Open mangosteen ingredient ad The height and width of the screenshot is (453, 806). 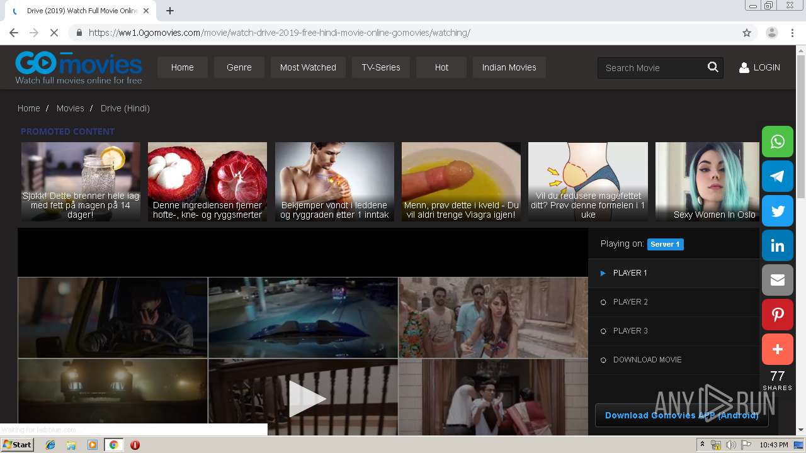click(x=207, y=182)
